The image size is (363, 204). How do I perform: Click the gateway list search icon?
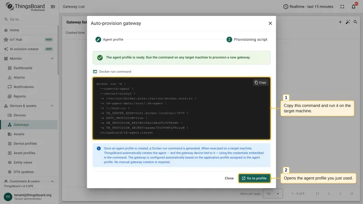click(x=355, y=22)
